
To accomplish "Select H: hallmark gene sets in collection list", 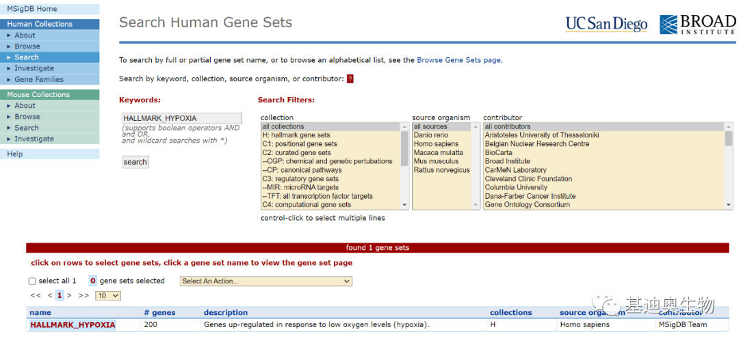I will [x=296, y=135].
